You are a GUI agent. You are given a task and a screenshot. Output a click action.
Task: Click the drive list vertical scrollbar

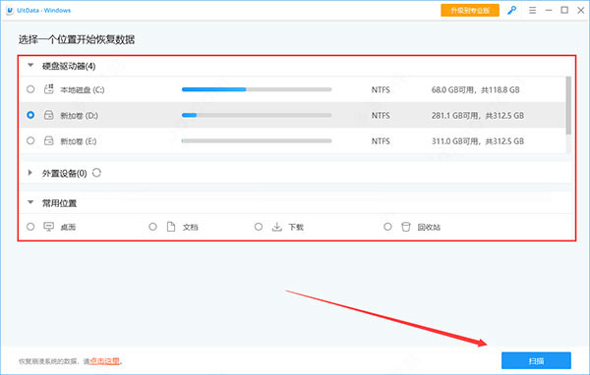tap(568, 106)
